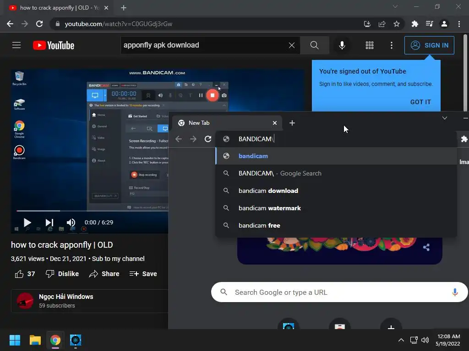Start Google voice search microphone
The height and width of the screenshot is (351, 469).
tap(455, 292)
